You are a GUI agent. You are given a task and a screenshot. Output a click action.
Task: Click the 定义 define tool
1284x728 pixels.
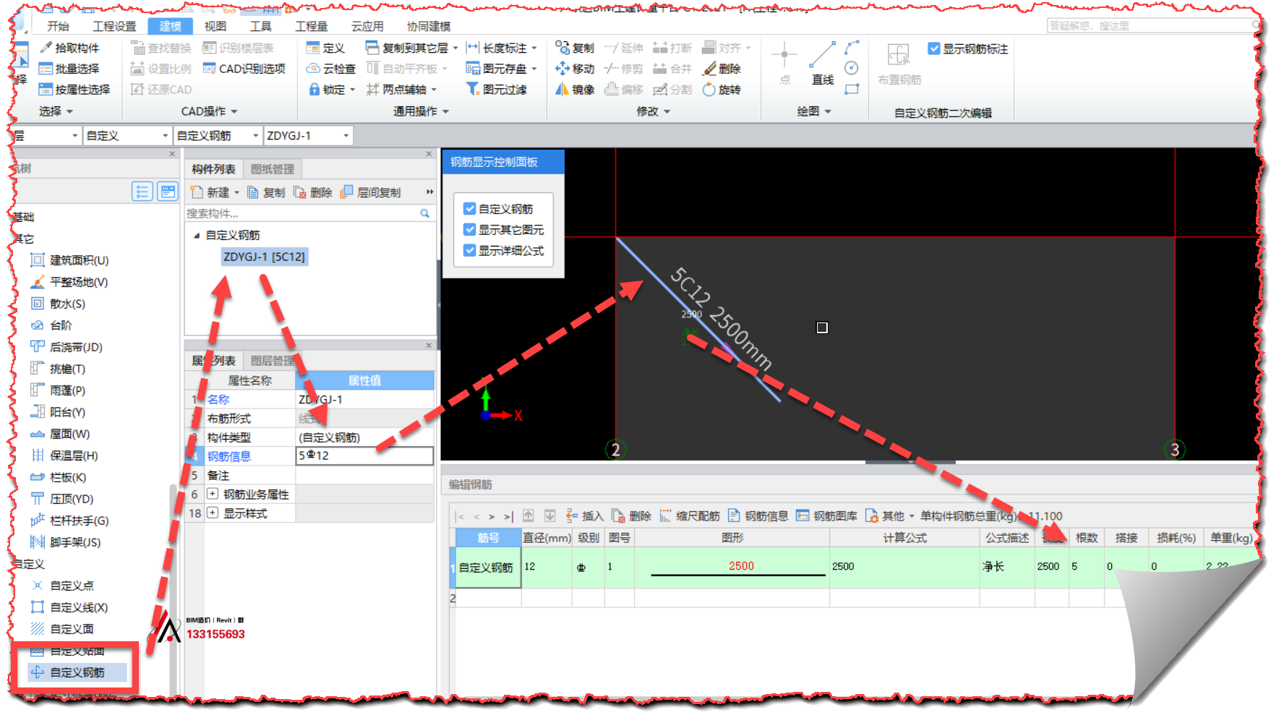click(326, 48)
